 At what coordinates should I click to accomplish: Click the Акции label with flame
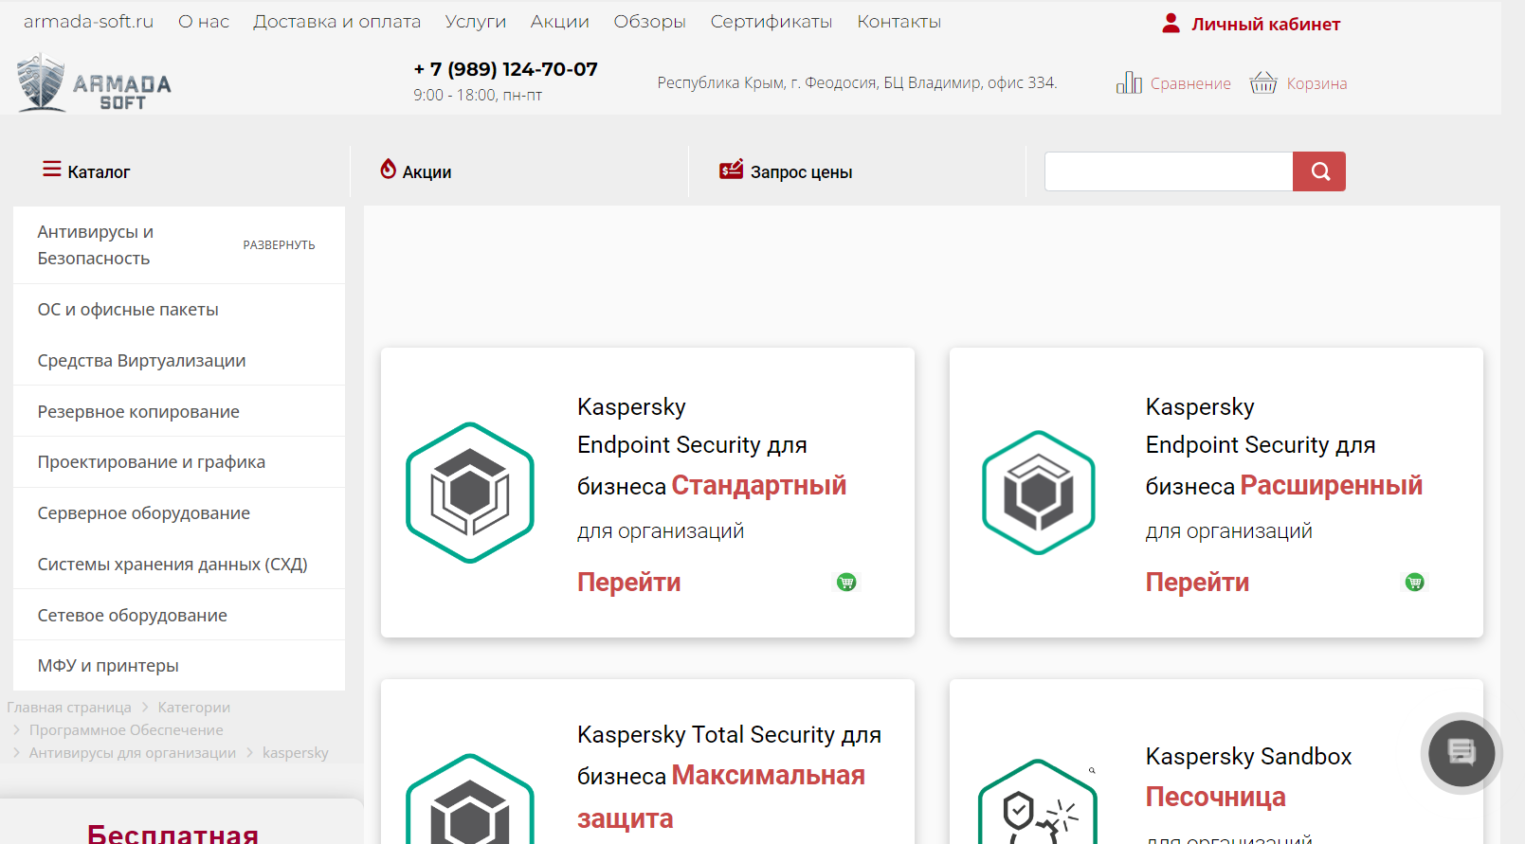click(x=427, y=171)
